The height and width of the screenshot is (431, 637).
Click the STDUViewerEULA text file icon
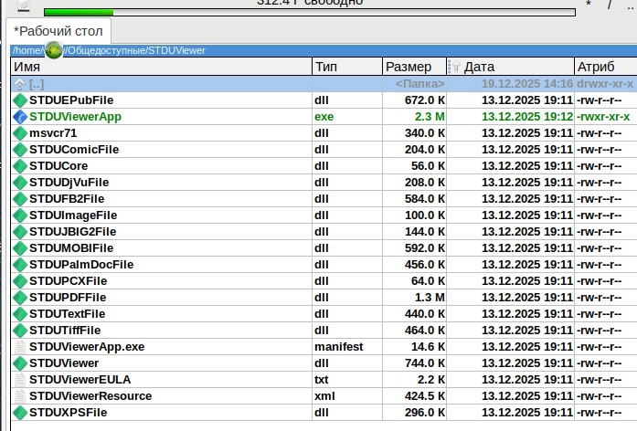[21, 380]
